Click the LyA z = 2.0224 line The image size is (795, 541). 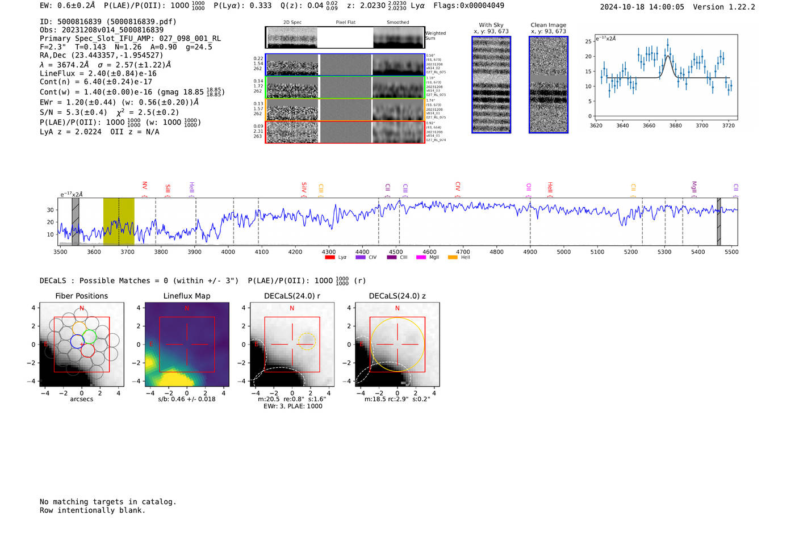[99, 132]
